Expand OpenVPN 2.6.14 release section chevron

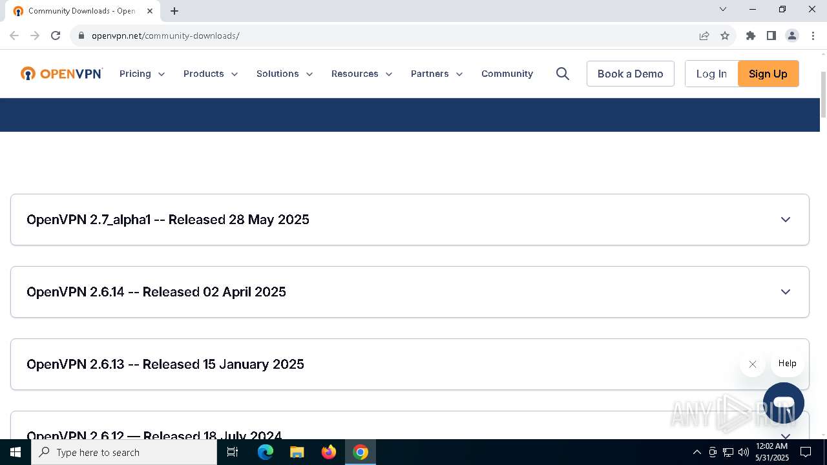point(786,292)
